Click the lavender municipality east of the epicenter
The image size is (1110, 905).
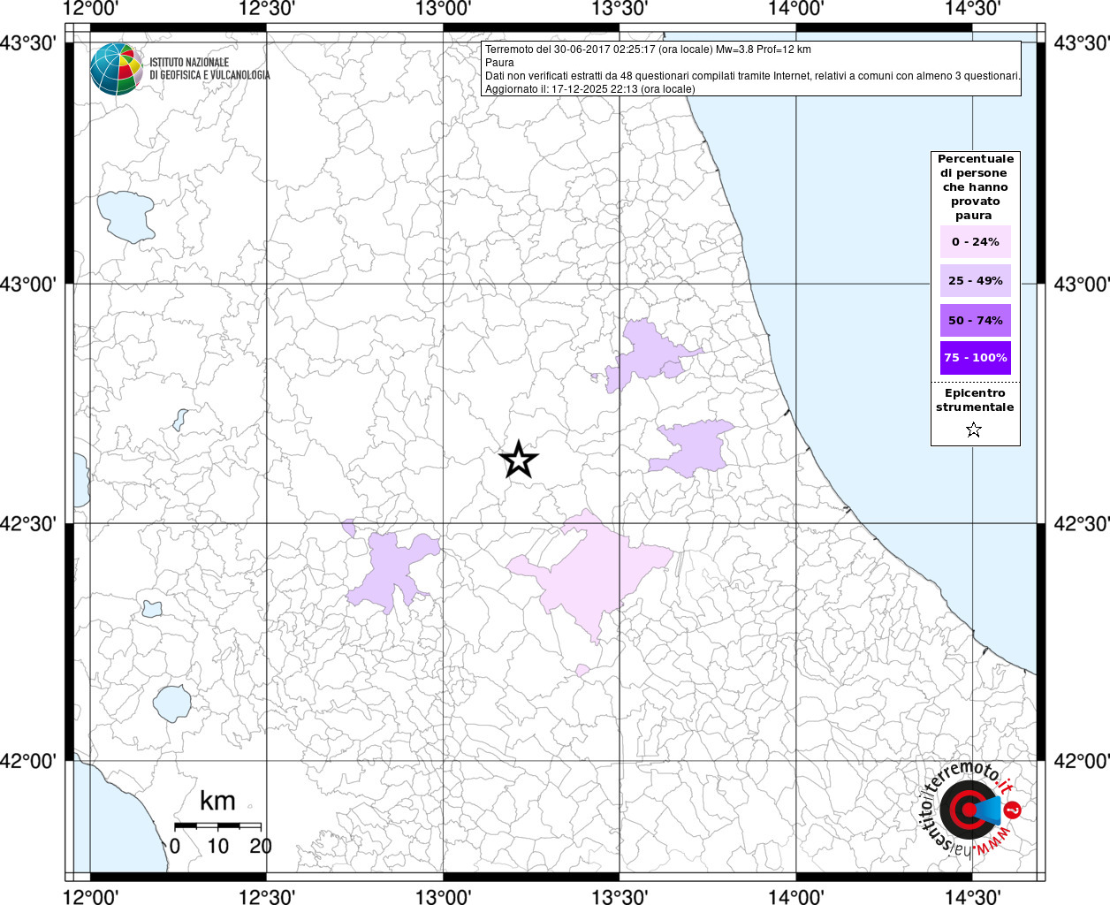[694, 448]
